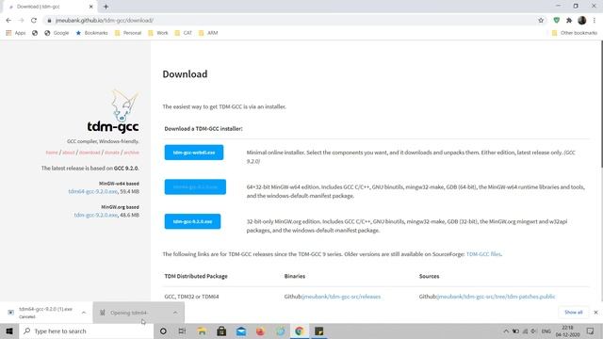Screen dimensions: 603x339
Task: Expand options for the Opening tdm64 item
Action: pyautogui.click(x=175, y=313)
